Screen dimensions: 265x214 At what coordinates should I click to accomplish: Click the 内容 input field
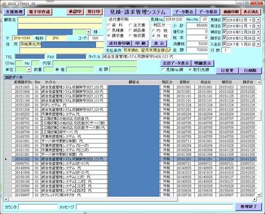pyautogui.click(x=95, y=63)
